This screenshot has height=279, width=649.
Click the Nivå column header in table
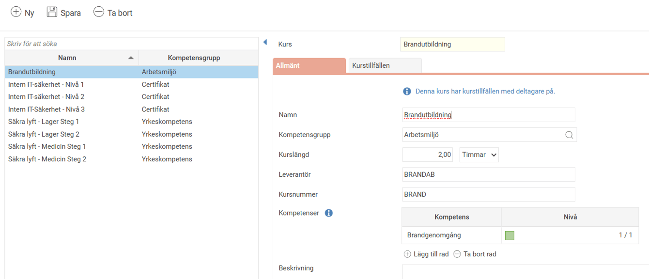pos(570,217)
